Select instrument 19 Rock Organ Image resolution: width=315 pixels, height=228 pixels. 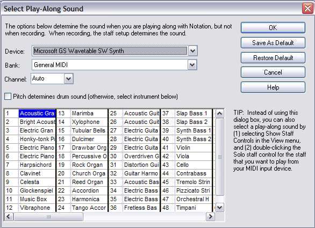(x=89, y=165)
